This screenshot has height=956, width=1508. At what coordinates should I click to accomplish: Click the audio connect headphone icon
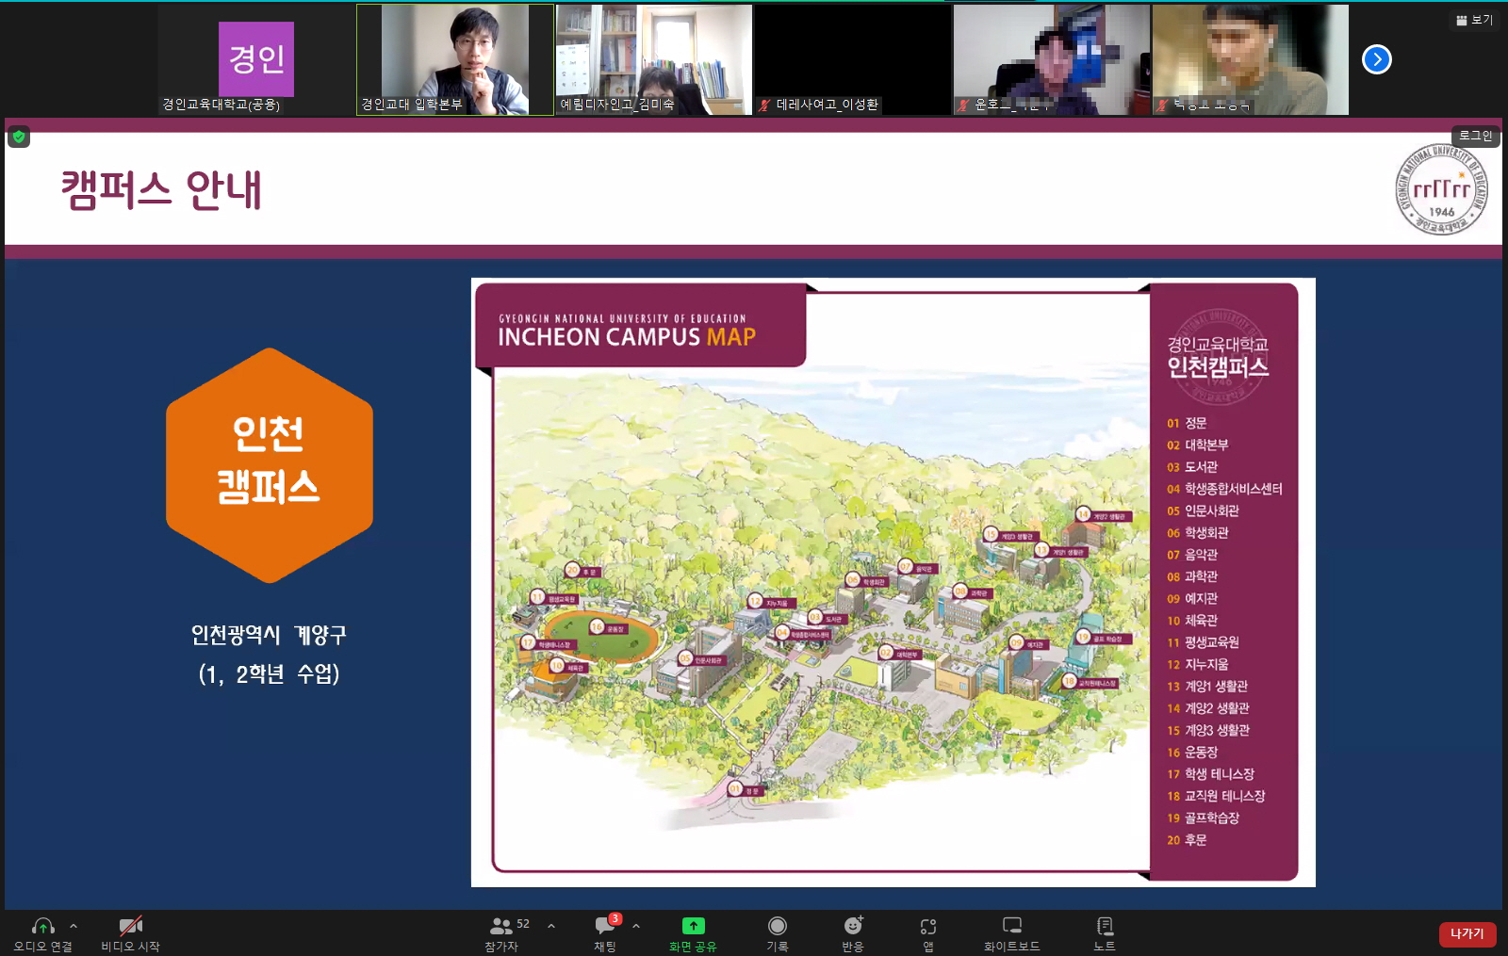coord(42,927)
